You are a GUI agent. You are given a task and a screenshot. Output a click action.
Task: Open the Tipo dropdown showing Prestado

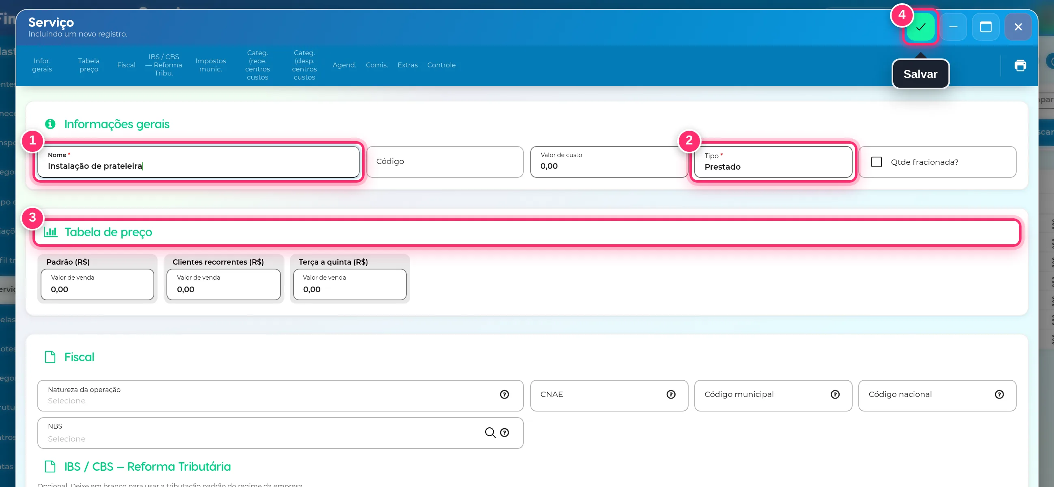(773, 162)
